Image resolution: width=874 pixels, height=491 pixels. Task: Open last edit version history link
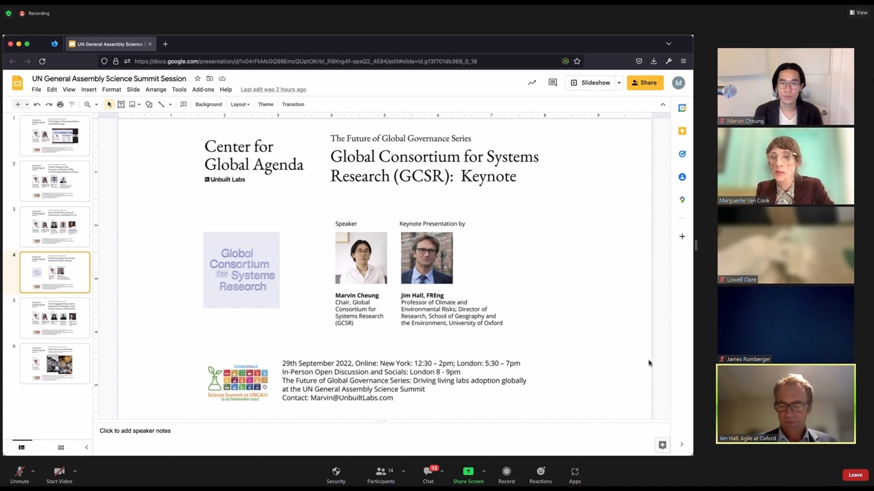point(273,89)
